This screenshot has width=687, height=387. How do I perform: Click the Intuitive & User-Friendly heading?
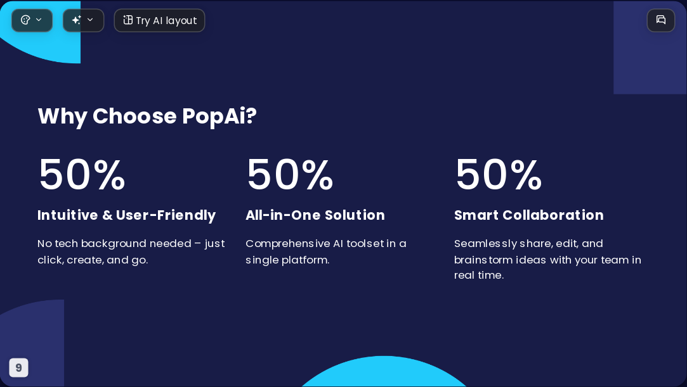point(127,215)
